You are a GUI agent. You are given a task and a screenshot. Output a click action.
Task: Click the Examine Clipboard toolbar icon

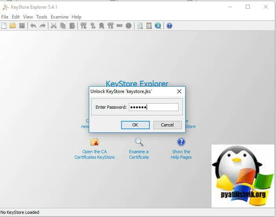[149, 26]
